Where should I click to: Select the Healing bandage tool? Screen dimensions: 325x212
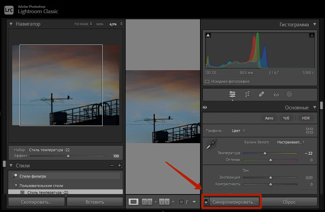coord(261,95)
